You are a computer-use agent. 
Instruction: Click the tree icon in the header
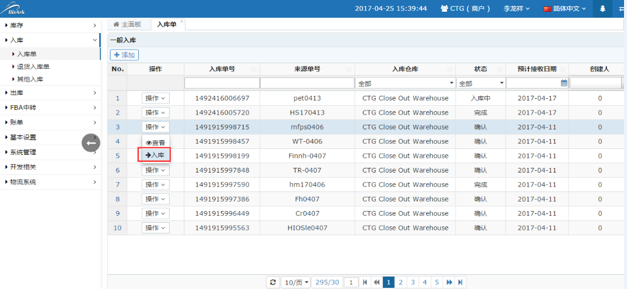pos(603,8)
